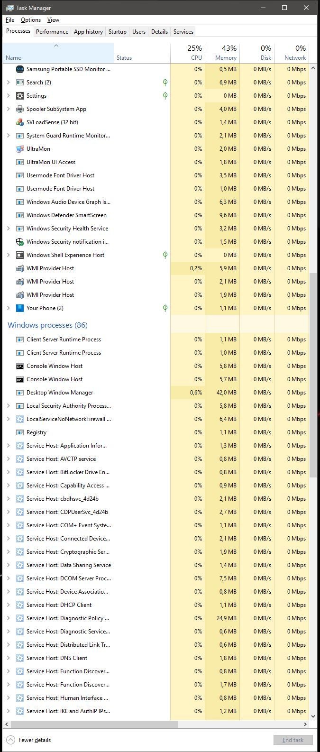320x752 pixels.
Task: Expand System Guard Runtime Monitor row
Action: [8, 135]
